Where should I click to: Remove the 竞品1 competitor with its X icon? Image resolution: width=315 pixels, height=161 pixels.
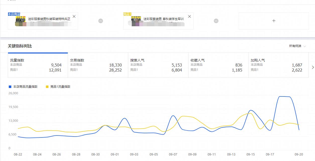190,16
